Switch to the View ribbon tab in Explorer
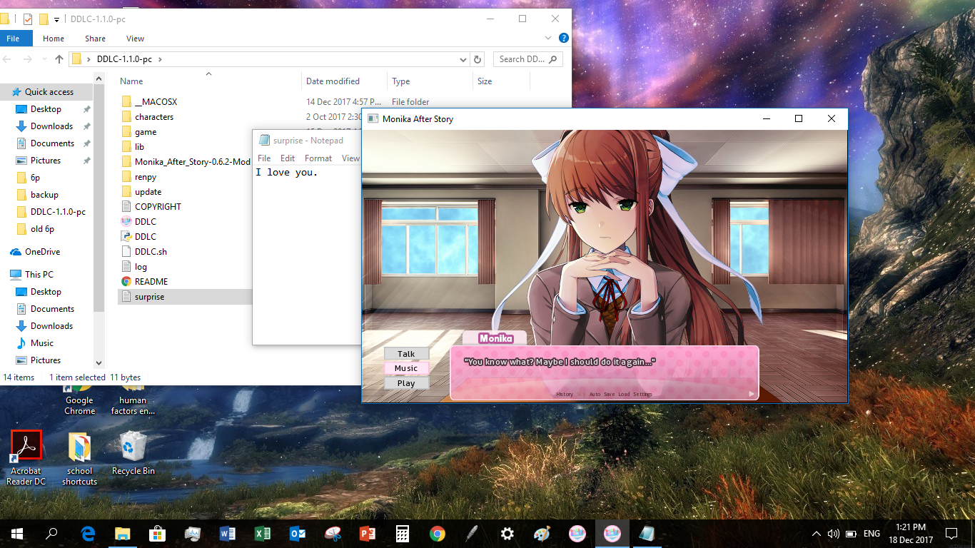975x548 pixels. click(135, 39)
